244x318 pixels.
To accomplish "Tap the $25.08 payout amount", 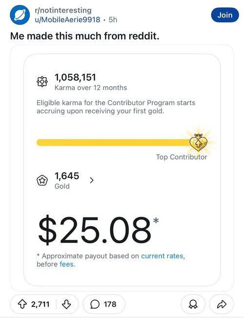I will pos(95,230).
